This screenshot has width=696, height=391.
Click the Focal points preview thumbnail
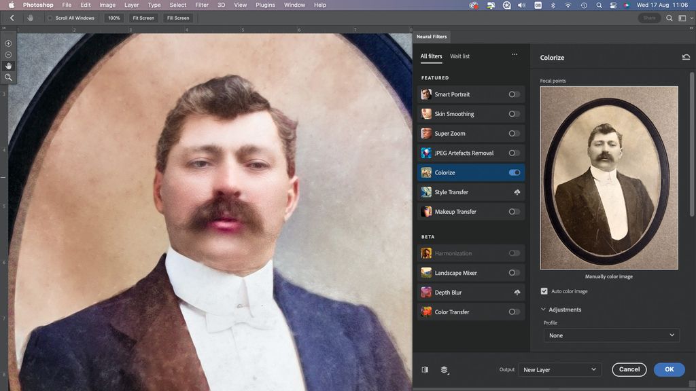(x=608, y=176)
